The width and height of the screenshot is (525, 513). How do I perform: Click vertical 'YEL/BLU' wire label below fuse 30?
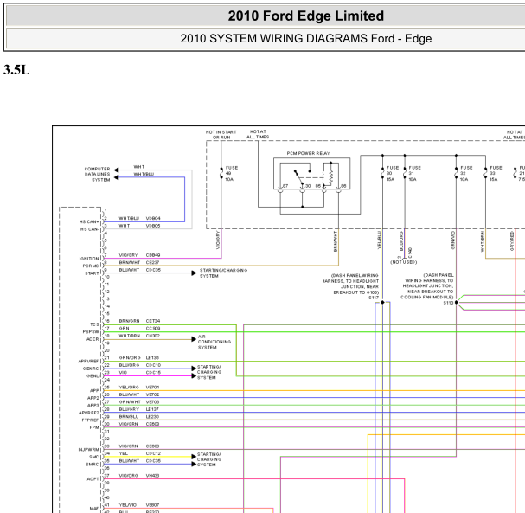(379, 240)
